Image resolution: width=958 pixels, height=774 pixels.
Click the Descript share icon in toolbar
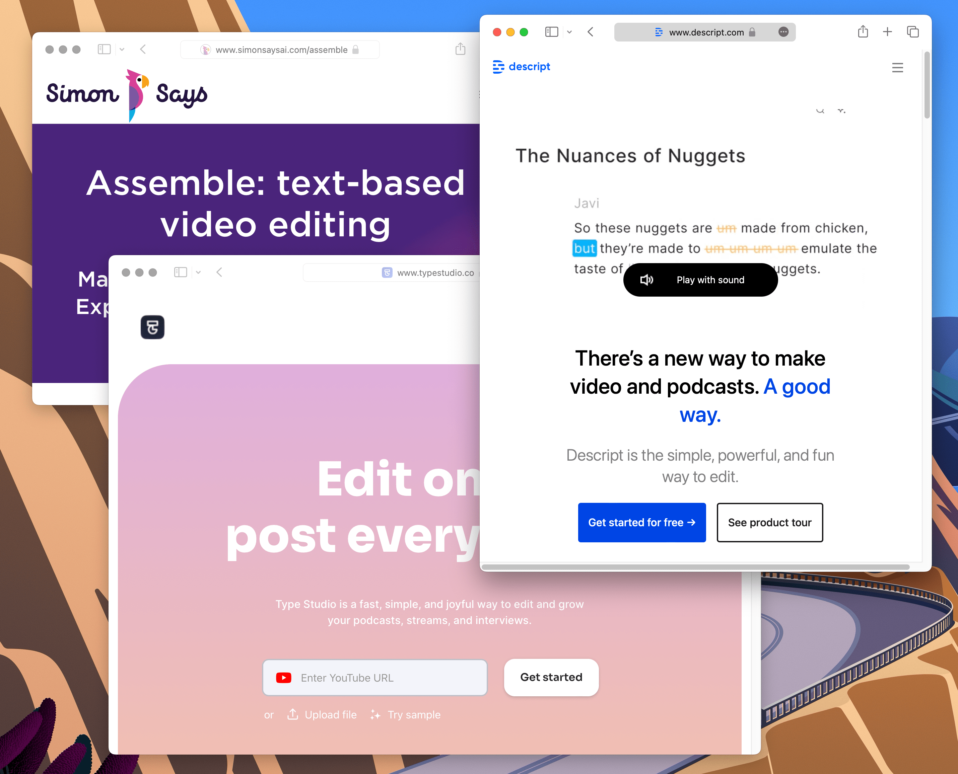coord(863,32)
